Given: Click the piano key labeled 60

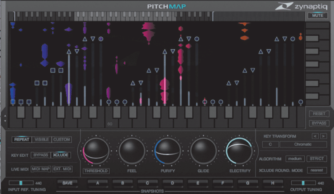Looking at the screenshot, I should (110, 122).
